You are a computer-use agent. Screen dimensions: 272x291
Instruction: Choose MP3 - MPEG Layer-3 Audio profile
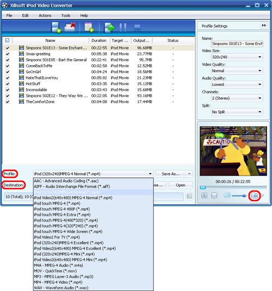pos(94,276)
